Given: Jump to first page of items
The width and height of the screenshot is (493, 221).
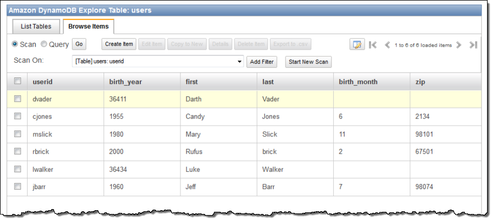Looking at the screenshot, I should click(373, 45).
